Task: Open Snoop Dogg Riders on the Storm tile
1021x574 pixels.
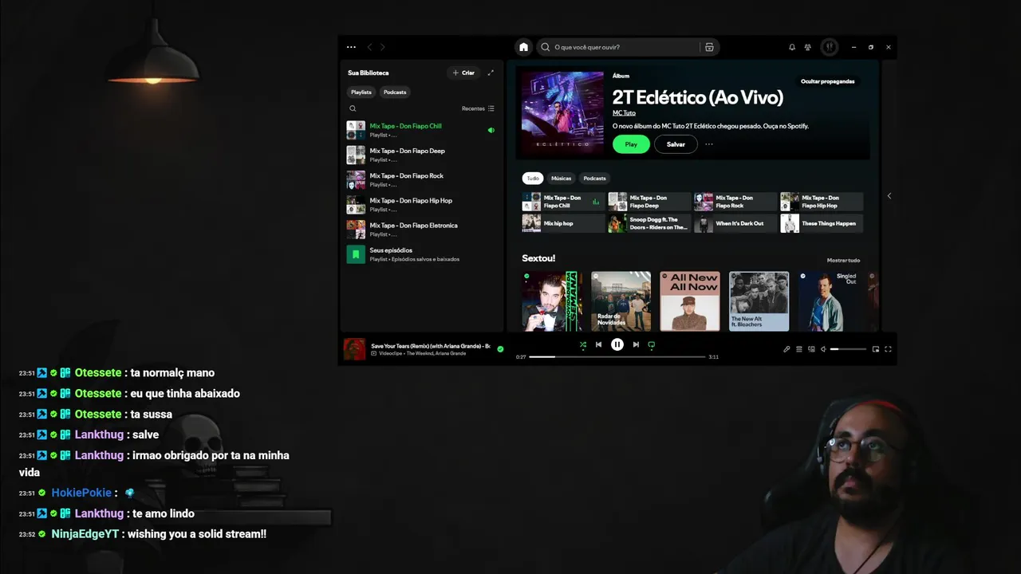Action: point(649,223)
